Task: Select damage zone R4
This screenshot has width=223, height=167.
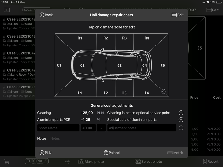Action: 147,38
